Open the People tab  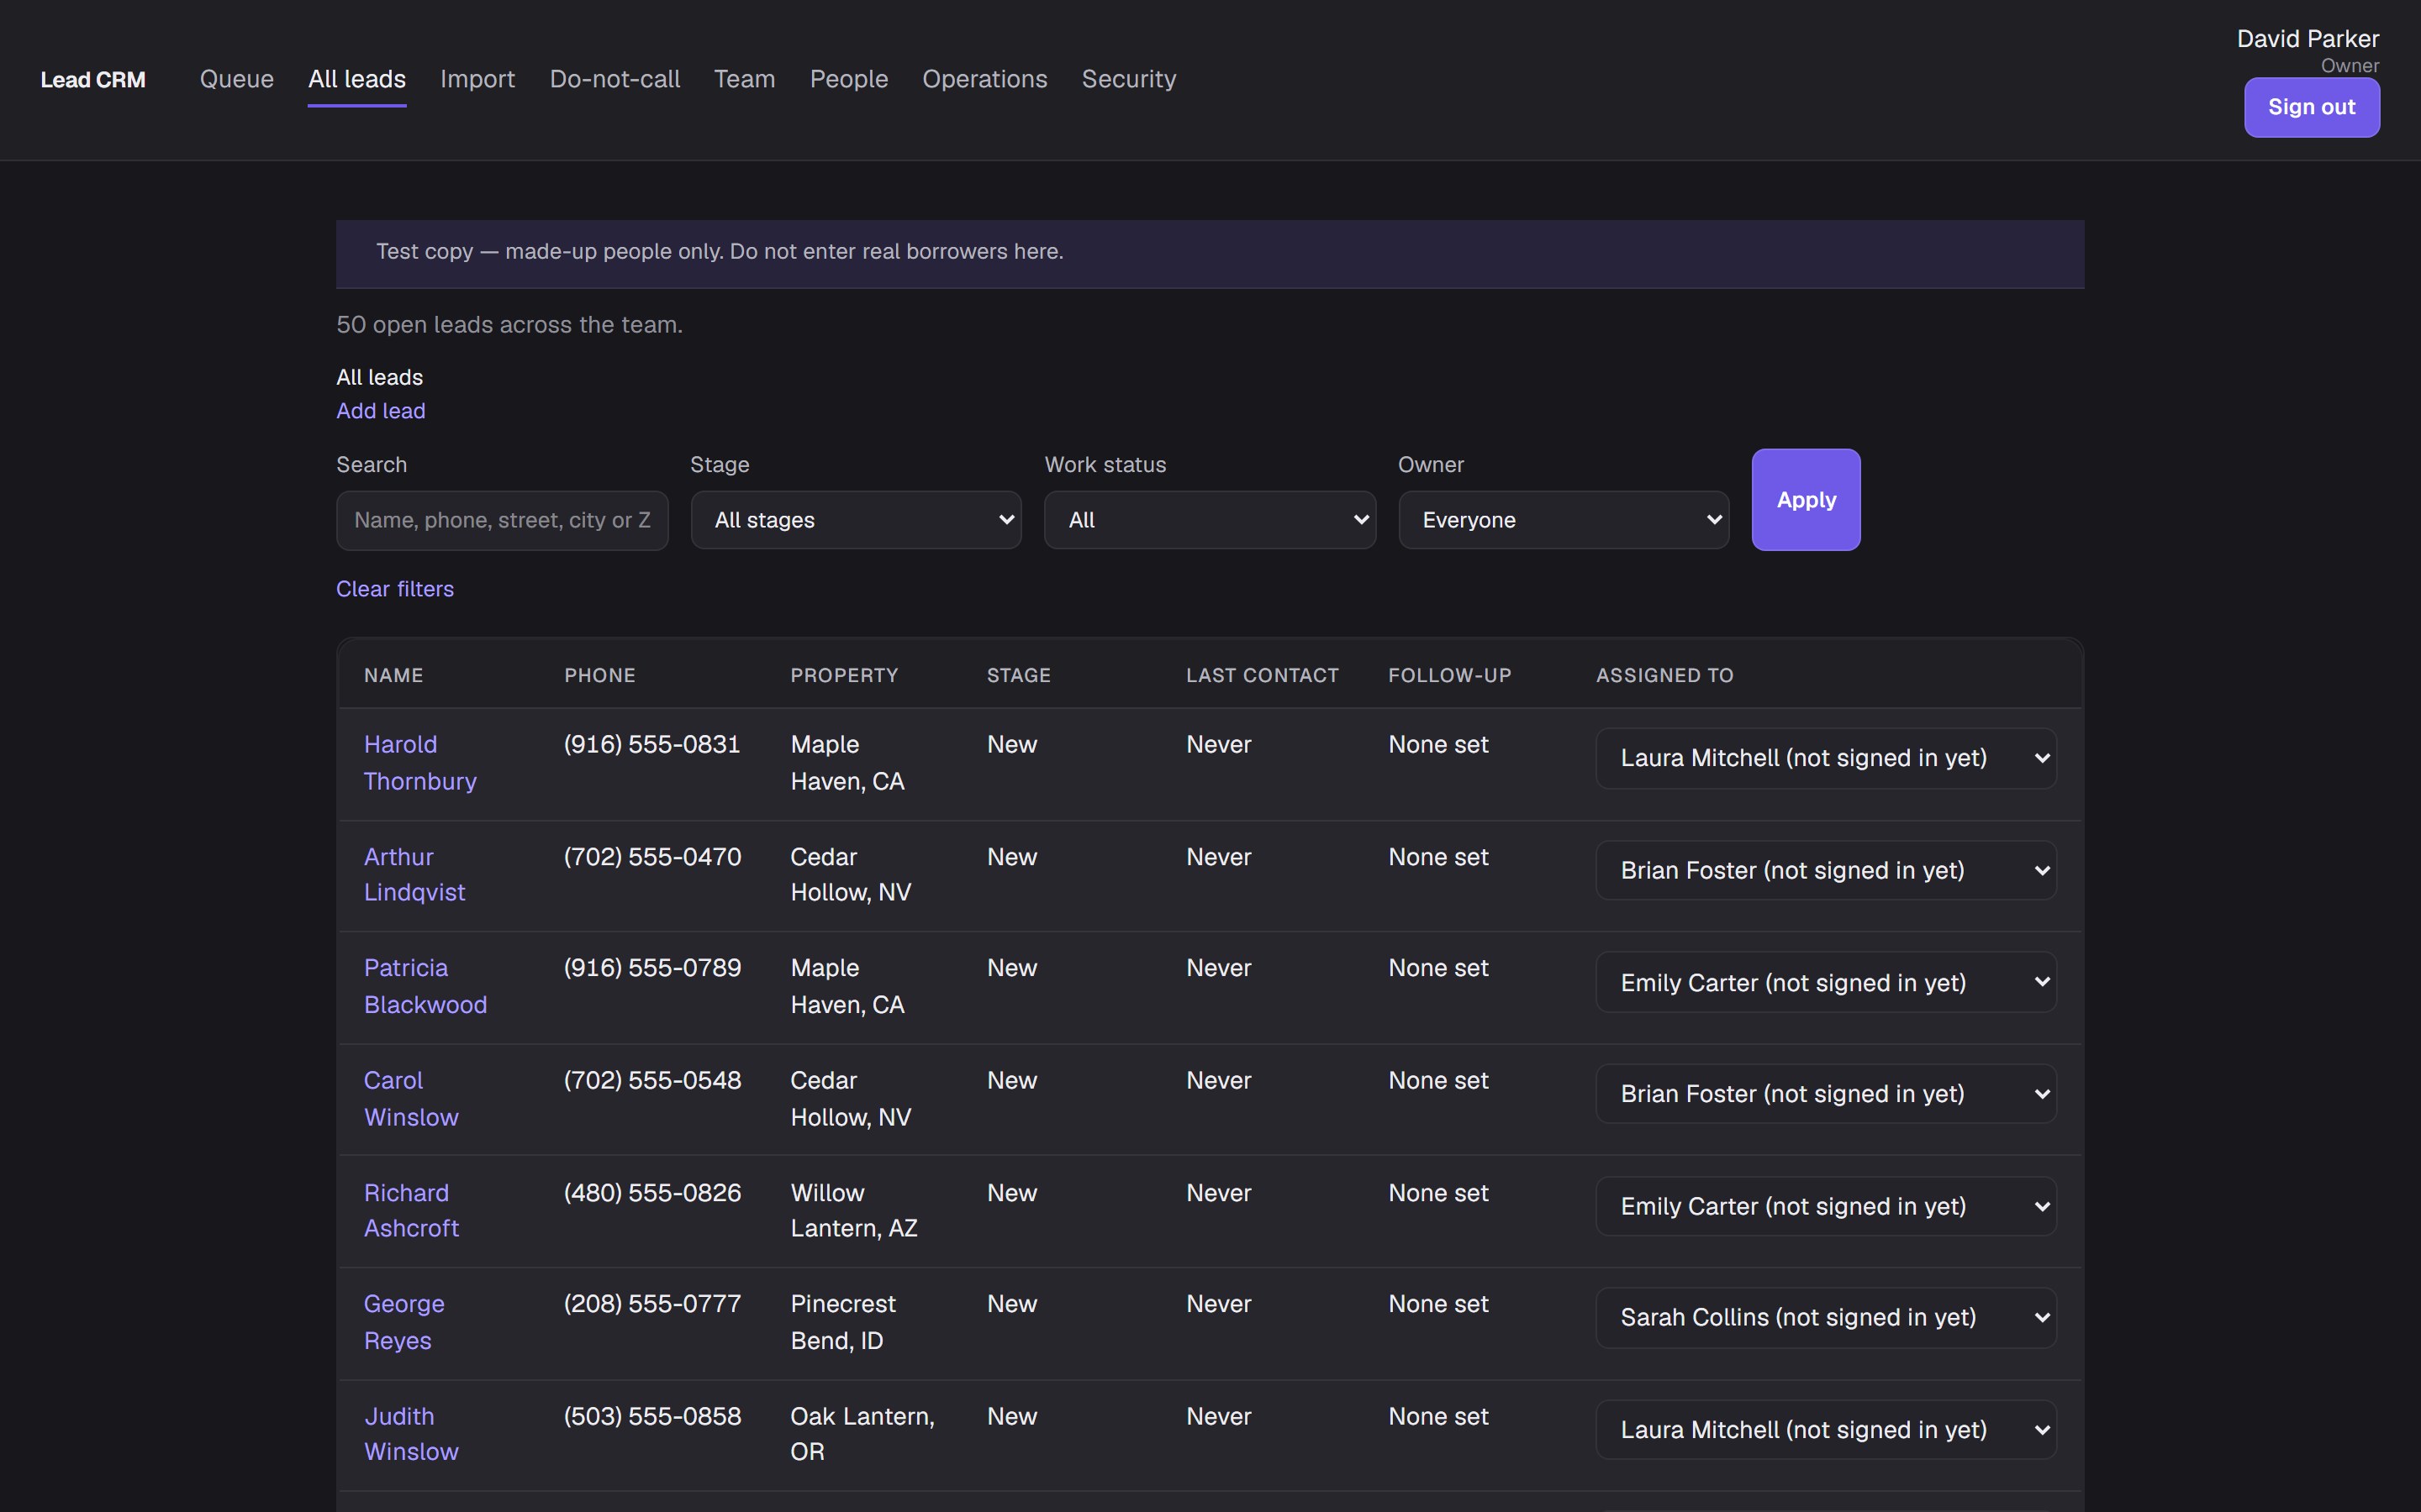(x=848, y=79)
